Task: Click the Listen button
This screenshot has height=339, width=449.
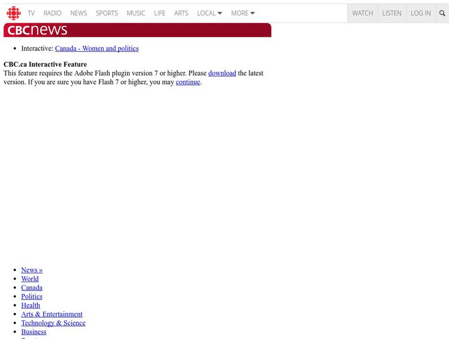Action: click(392, 13)
